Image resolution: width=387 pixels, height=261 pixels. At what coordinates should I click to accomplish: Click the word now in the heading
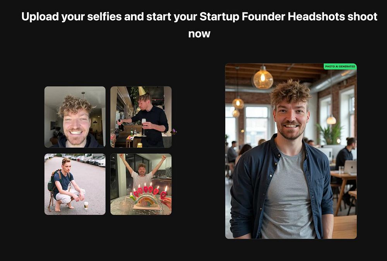click(199, 34)
